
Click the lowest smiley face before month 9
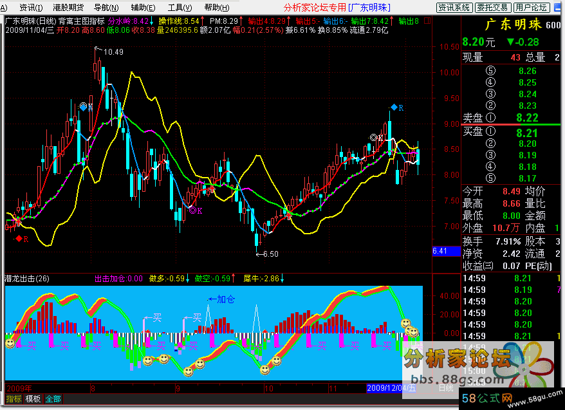click(188, 371)
